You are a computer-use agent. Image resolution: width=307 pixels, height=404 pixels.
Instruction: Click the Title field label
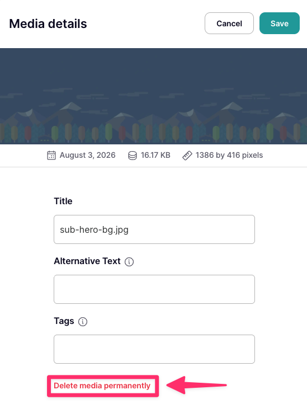63,201
